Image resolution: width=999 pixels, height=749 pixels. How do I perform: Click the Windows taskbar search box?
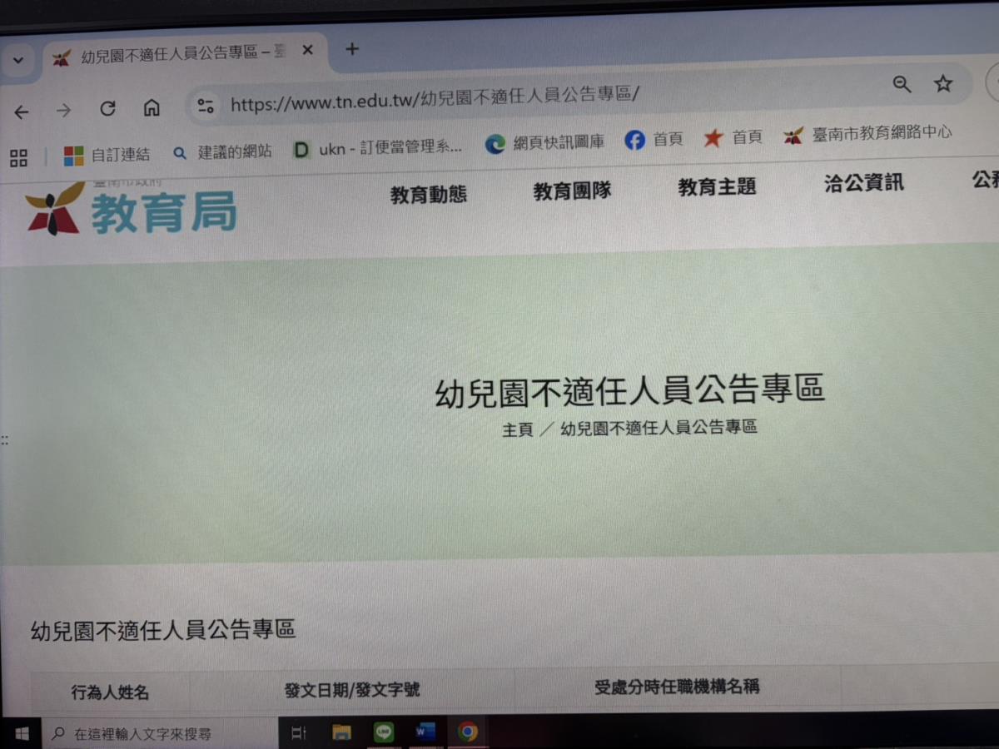tap(158, 734)
